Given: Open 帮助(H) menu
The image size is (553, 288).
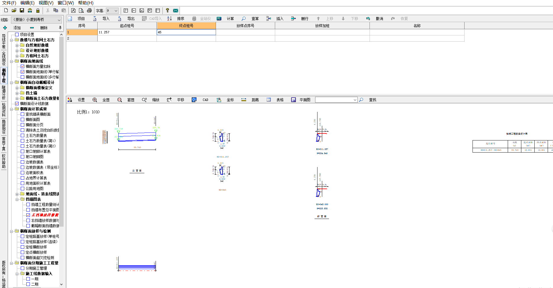Looking at the screenshot, I should 86,3.
